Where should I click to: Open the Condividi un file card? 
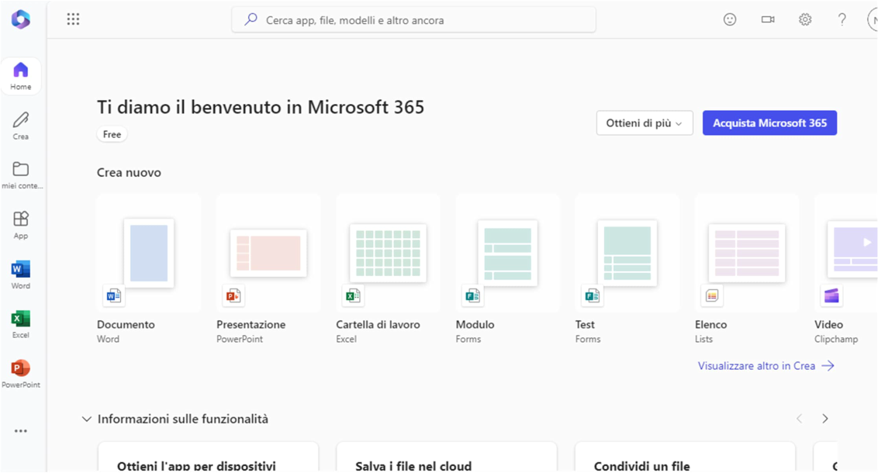tap(686, 457)
